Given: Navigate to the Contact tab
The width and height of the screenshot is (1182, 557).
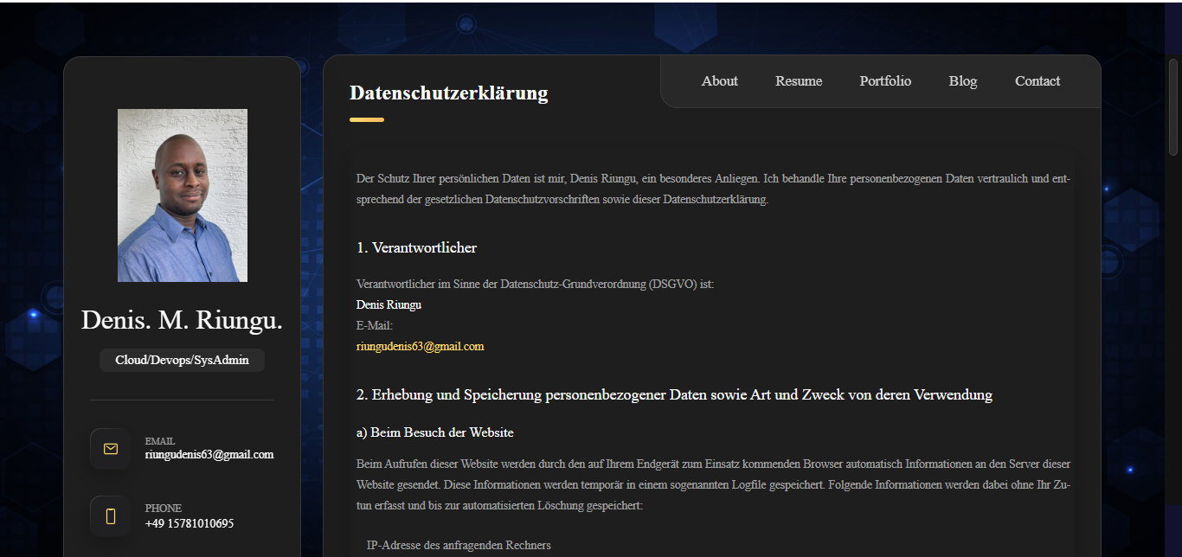Looking at the screenshot, I should coord(1037,81).
